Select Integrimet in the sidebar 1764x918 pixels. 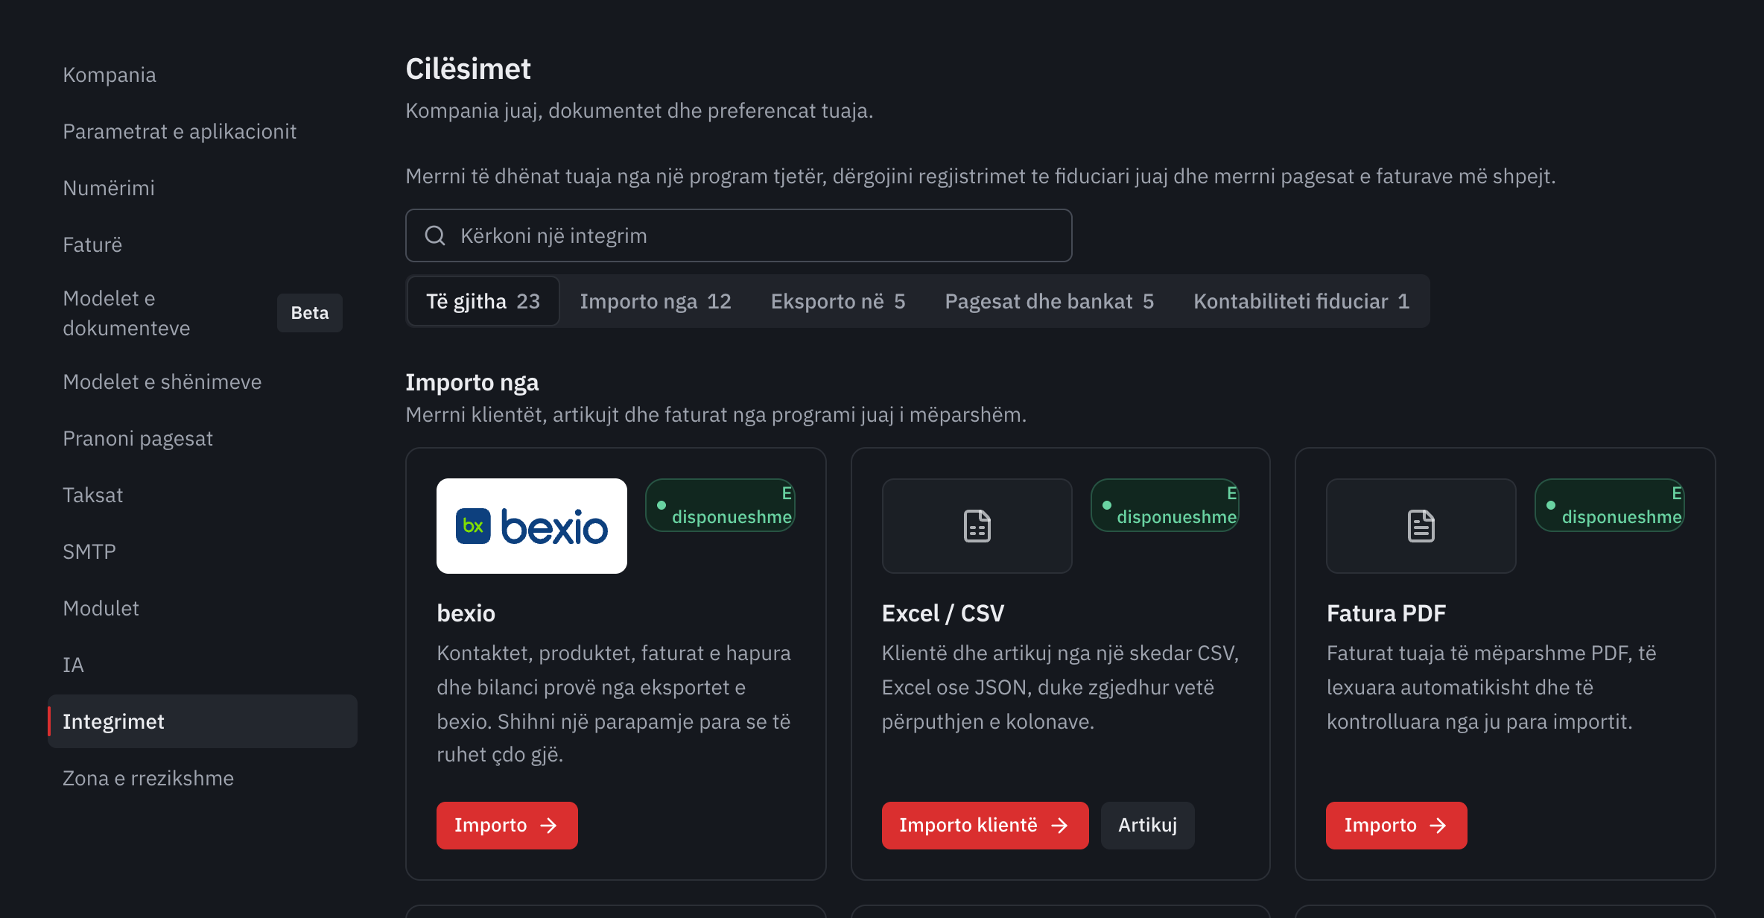pos(203,721)
